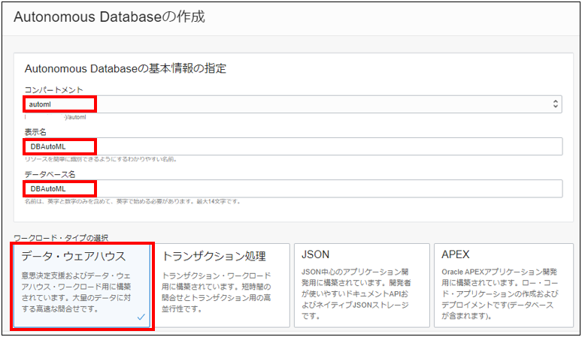Click the heading Autonomous Databaseの作成

(x=109, y=17)
